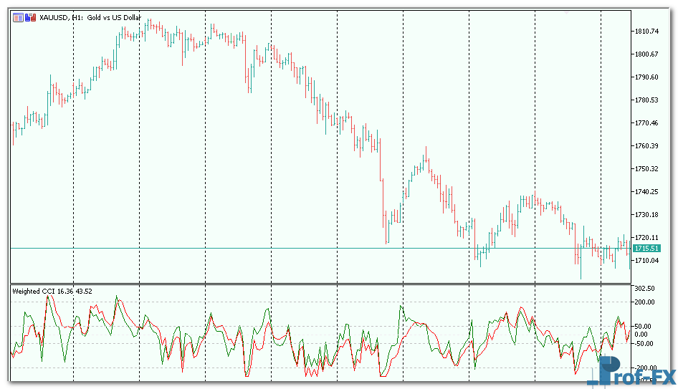Click the 1710.04 price axis label

pos(646,260)
